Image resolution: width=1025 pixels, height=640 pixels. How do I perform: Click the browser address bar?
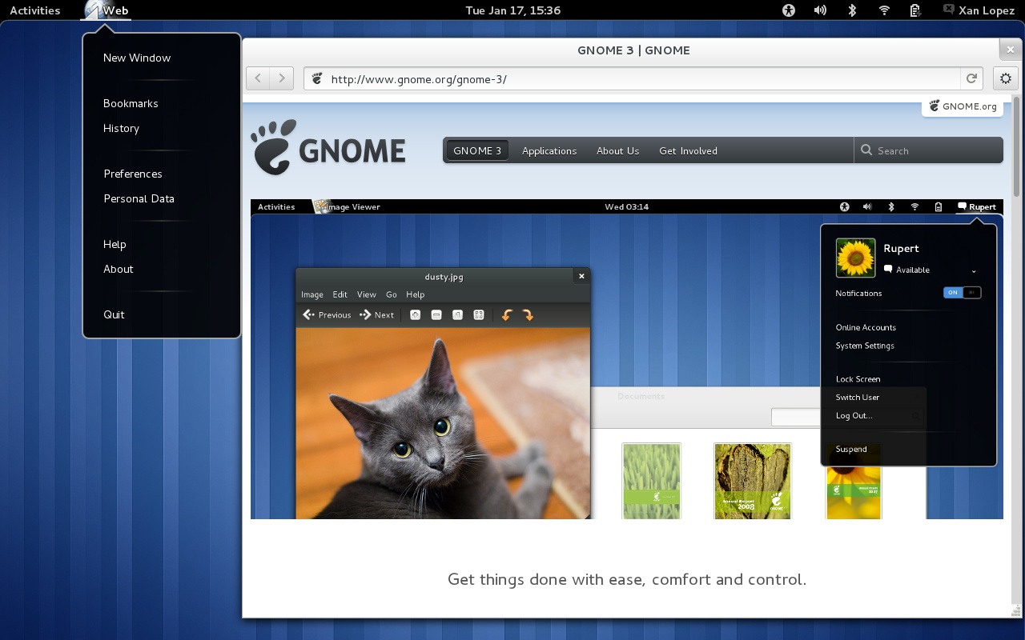pos(561,78)
